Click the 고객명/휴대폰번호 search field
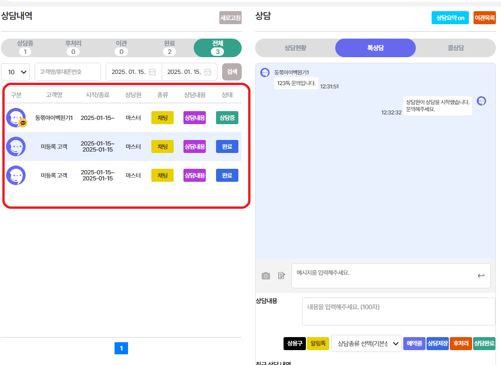Image resolution: width=501 pixels, height=365 pixels. (x=68, y=72)
